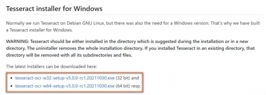This screenshot has height=95, width=266.
Task: Open the tesseract-ocr-w32-setup 32 bit installer link
Action: click(65, 78)
